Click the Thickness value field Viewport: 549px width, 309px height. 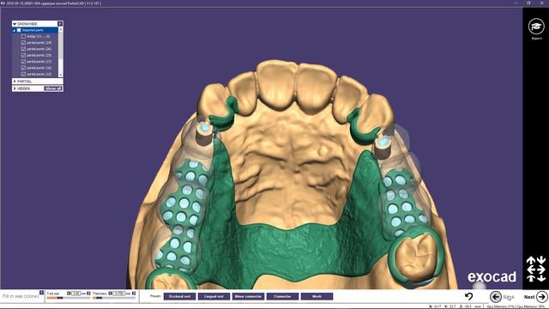(118, 294)
